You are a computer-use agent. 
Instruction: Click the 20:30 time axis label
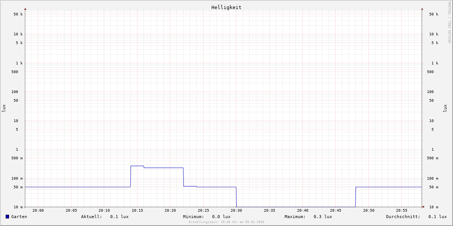pos(236,211)
